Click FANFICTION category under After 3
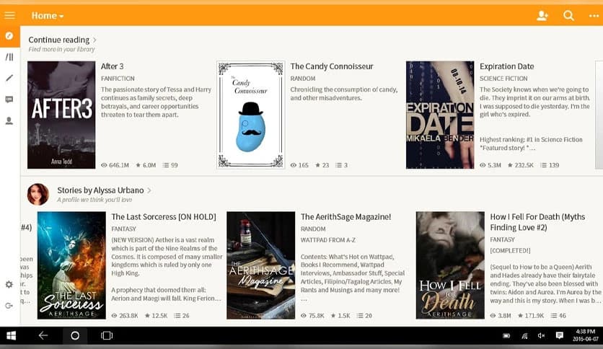603x349 pixels. point(118,79)
